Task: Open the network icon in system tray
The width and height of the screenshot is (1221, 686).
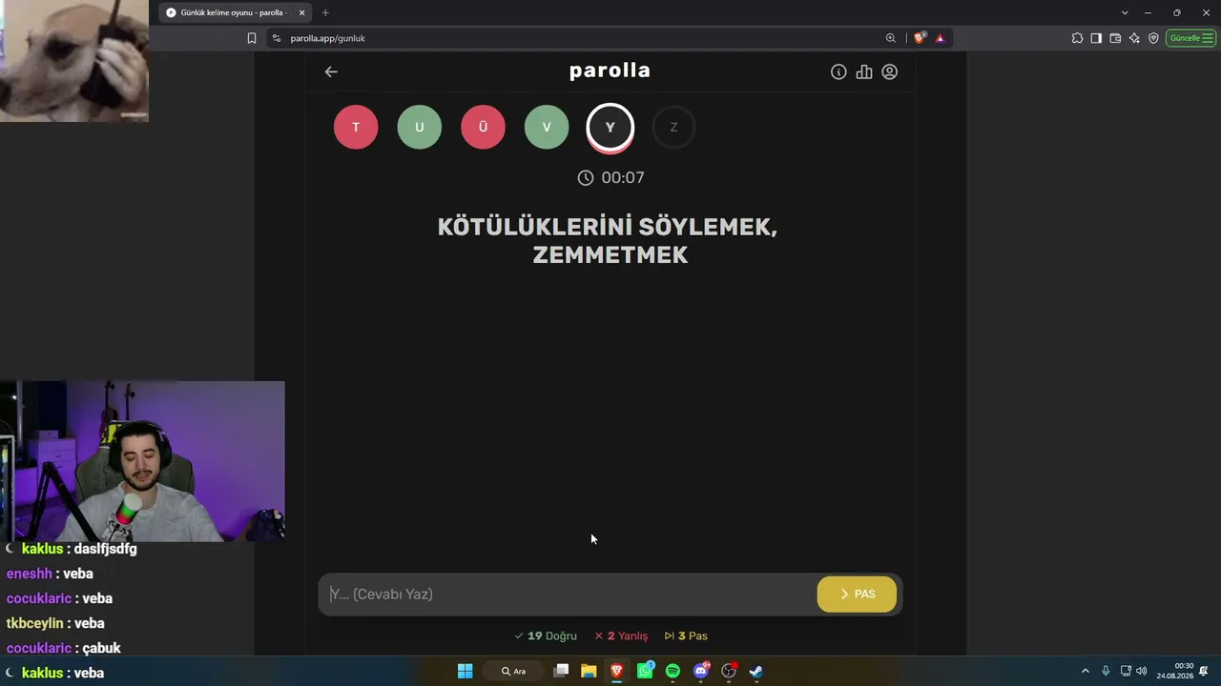Action: tap(1126, 671)
